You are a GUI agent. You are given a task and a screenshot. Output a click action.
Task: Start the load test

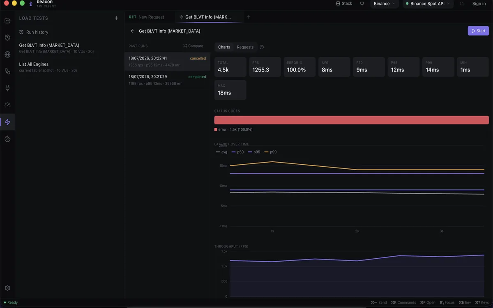[478, 31]
